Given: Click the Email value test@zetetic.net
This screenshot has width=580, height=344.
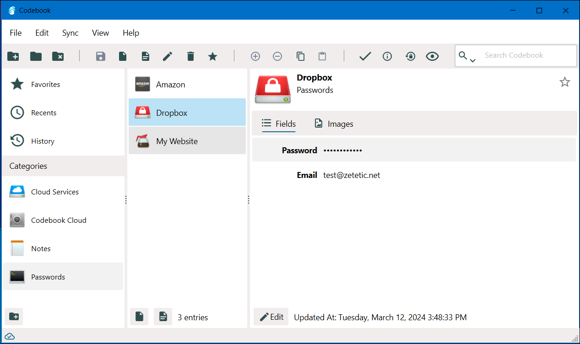Looking at the screenshot, I should pyautogui.click(x=352, y=175).
